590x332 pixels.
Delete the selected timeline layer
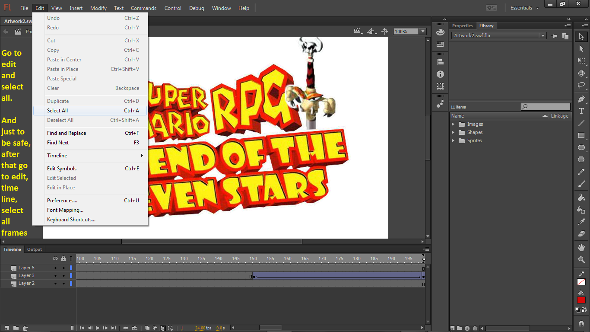click(x=25, y=328)
